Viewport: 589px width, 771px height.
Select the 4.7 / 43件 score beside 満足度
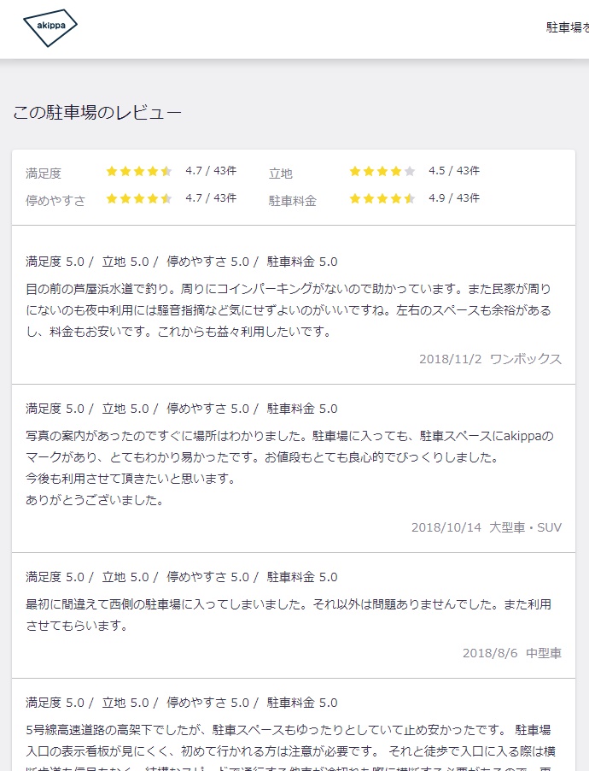pos(211,171)
